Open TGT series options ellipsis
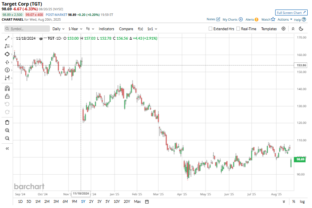Image resolution: width=312 pixels, height=208 pixels. [45, 38]
